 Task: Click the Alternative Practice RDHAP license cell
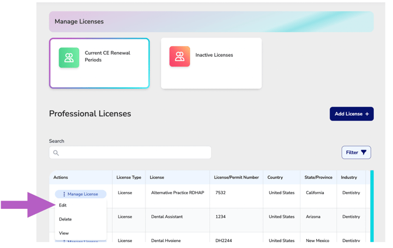click(177, 193)
